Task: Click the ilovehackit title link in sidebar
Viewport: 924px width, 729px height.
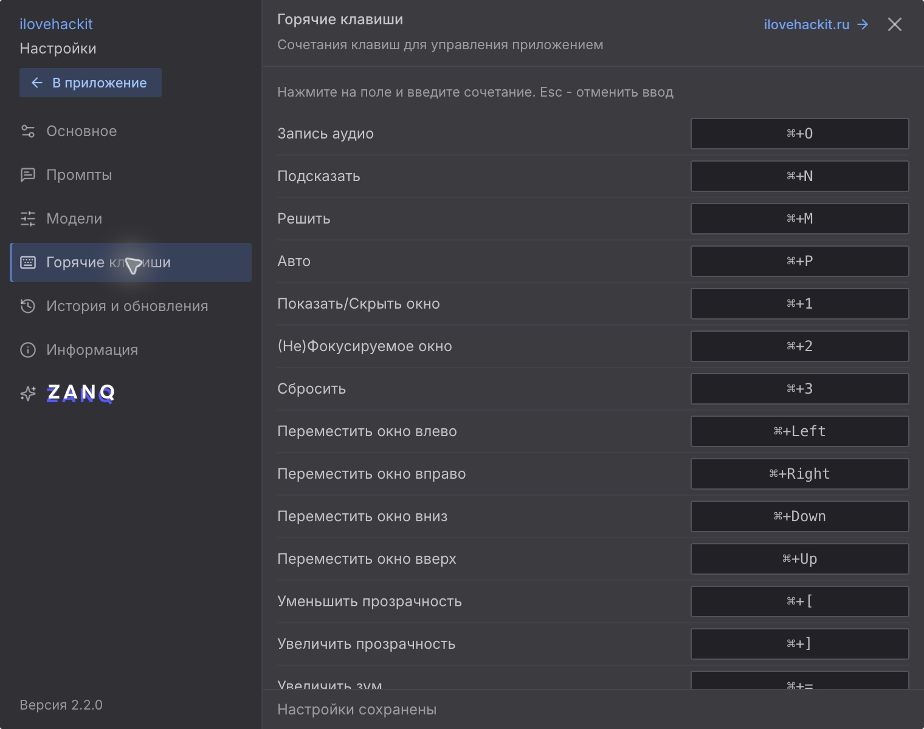Action: [56, 24]
